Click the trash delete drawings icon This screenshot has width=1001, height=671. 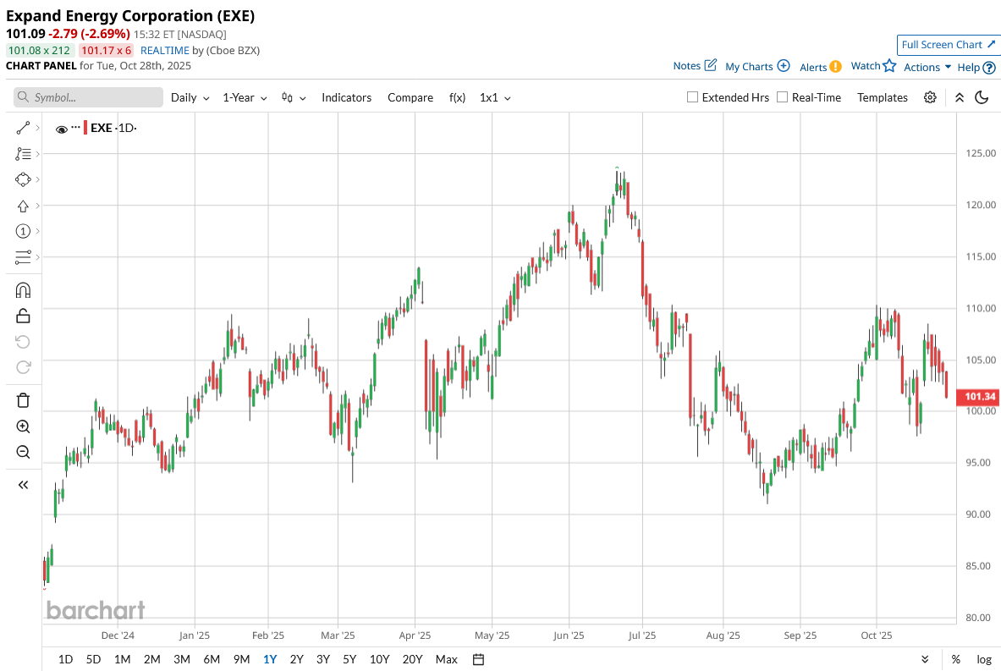(x=23, y=400)
